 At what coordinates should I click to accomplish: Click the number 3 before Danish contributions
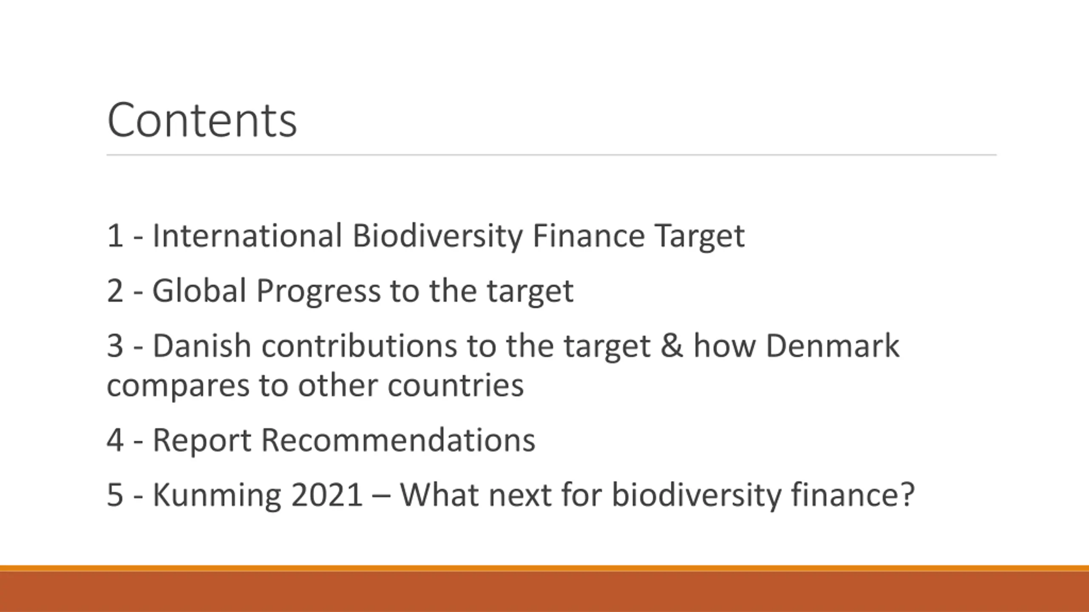click(x=115, y=346)
